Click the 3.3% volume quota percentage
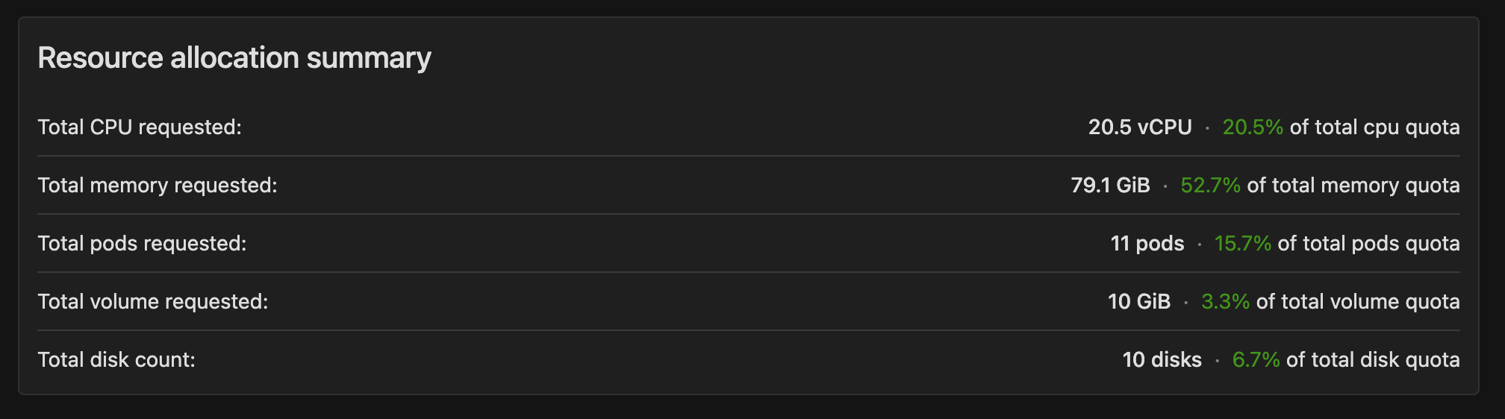The height and width of the screenshot is (419, 1505). point(1225,302)
